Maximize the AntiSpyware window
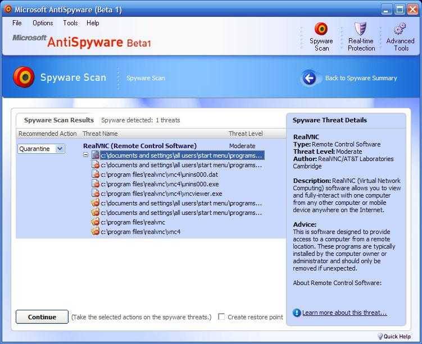Image resolution: width=422 pixels, height=344 pixels. (x=400, y=10)
